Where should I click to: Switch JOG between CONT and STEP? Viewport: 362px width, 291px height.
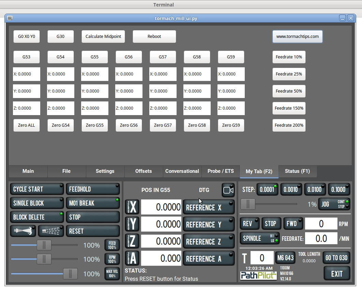point(334,204)
